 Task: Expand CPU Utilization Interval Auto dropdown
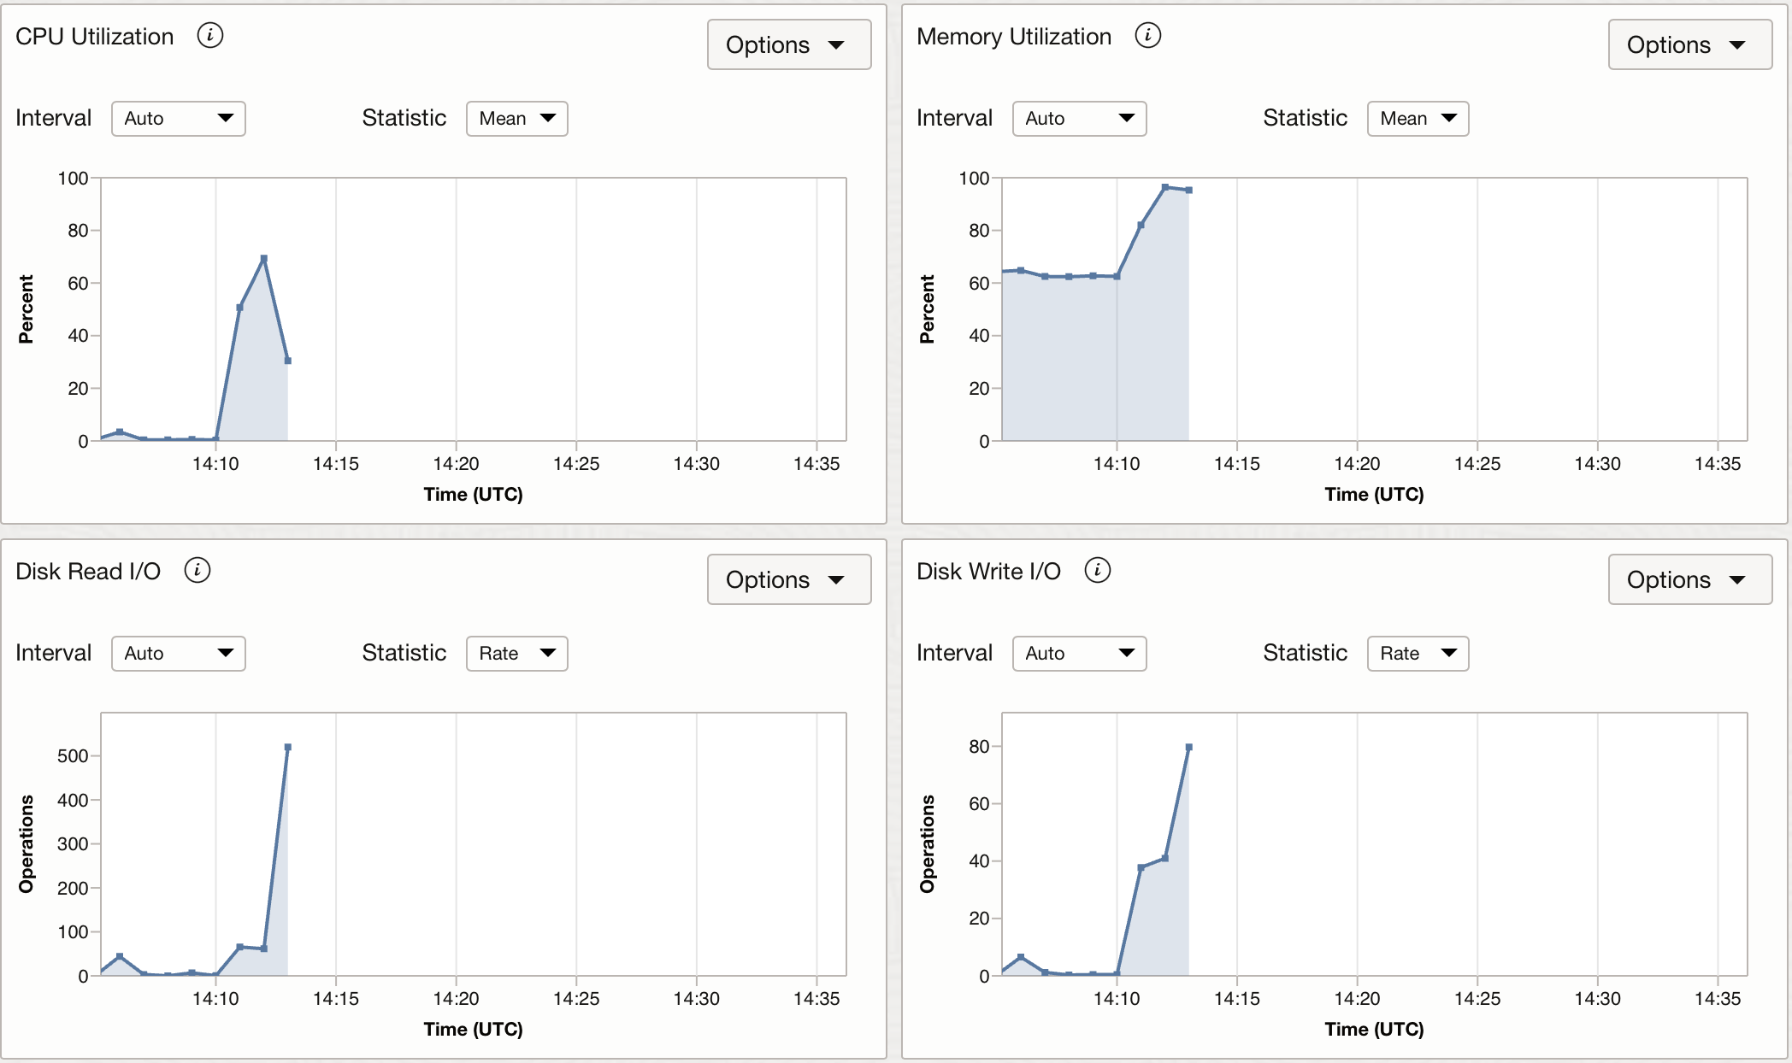pyautogui.click(x=178, y=119)
